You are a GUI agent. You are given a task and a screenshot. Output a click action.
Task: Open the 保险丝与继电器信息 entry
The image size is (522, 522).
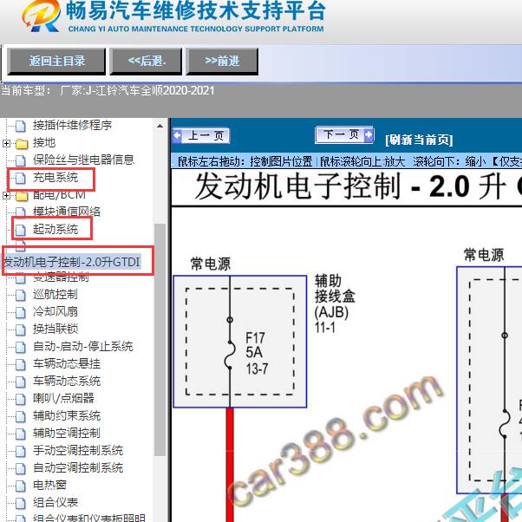(x=83, y=160)
